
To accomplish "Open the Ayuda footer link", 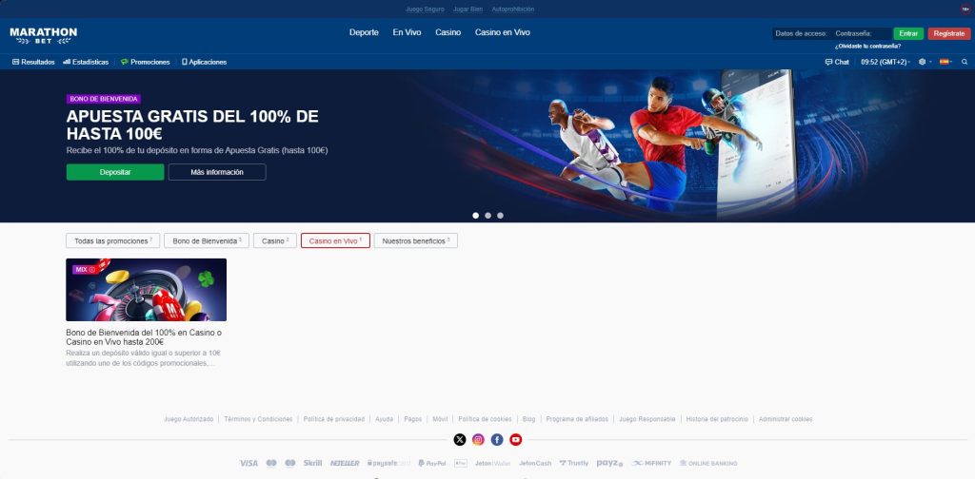I will [x=385, y=419].
